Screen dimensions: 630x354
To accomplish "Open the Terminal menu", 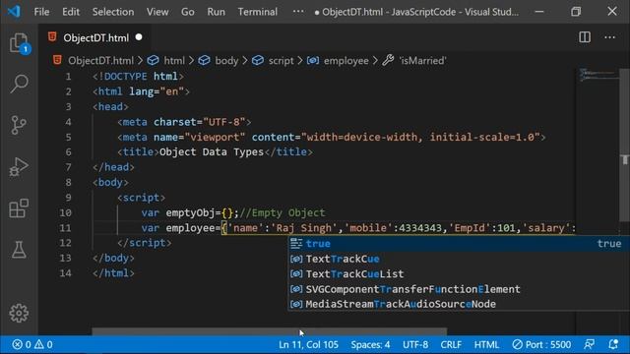I will [x=258, y=12].
